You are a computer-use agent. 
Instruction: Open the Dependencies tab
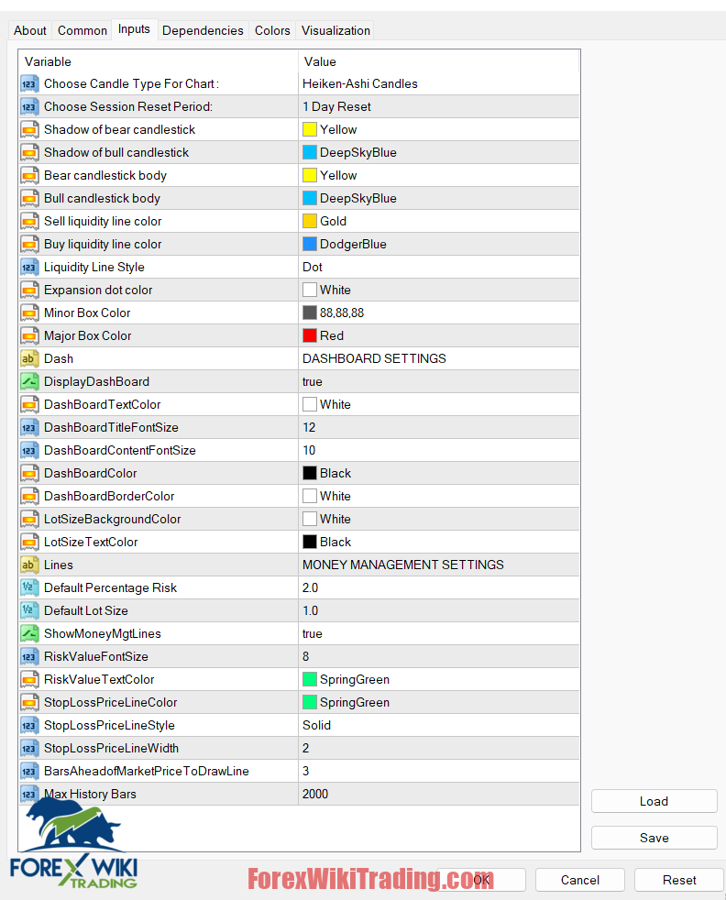[203, 30]
